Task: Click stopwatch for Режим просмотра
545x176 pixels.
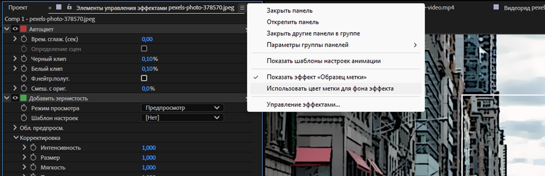Action: tap(25, 108)
